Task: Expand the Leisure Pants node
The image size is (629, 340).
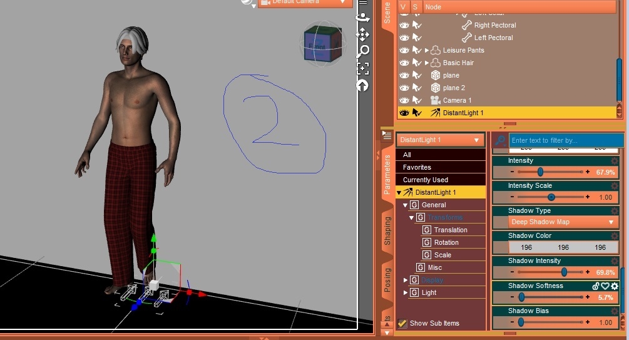Action: pyautogui.click(x=427, y=51)
